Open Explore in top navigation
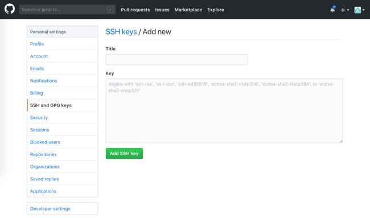Viewport: 370px width, 218px height. point(216,10)
